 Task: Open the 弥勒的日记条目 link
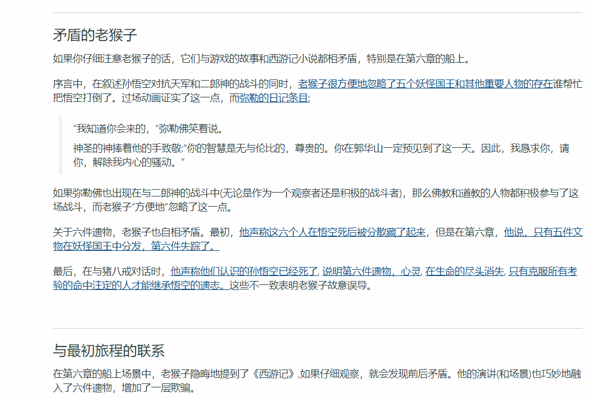pos(274,98)
